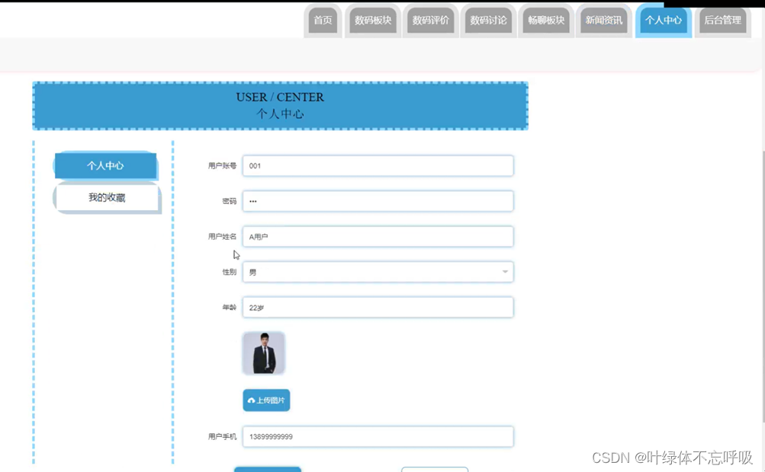The height and width of the screenshot is (472, 765).
Task: Click the 性别 dropdown arrow
Action: pyautogui.click(x=505, y=272)
